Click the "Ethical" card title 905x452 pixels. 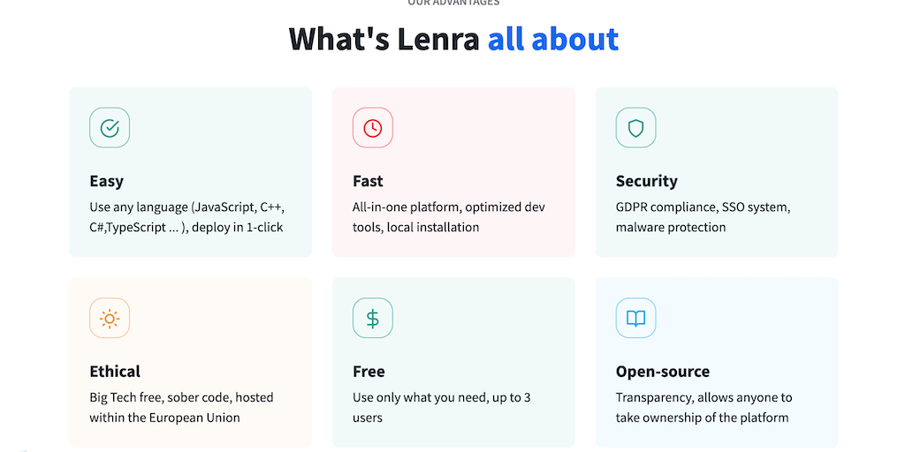click(x=115, y=372)
